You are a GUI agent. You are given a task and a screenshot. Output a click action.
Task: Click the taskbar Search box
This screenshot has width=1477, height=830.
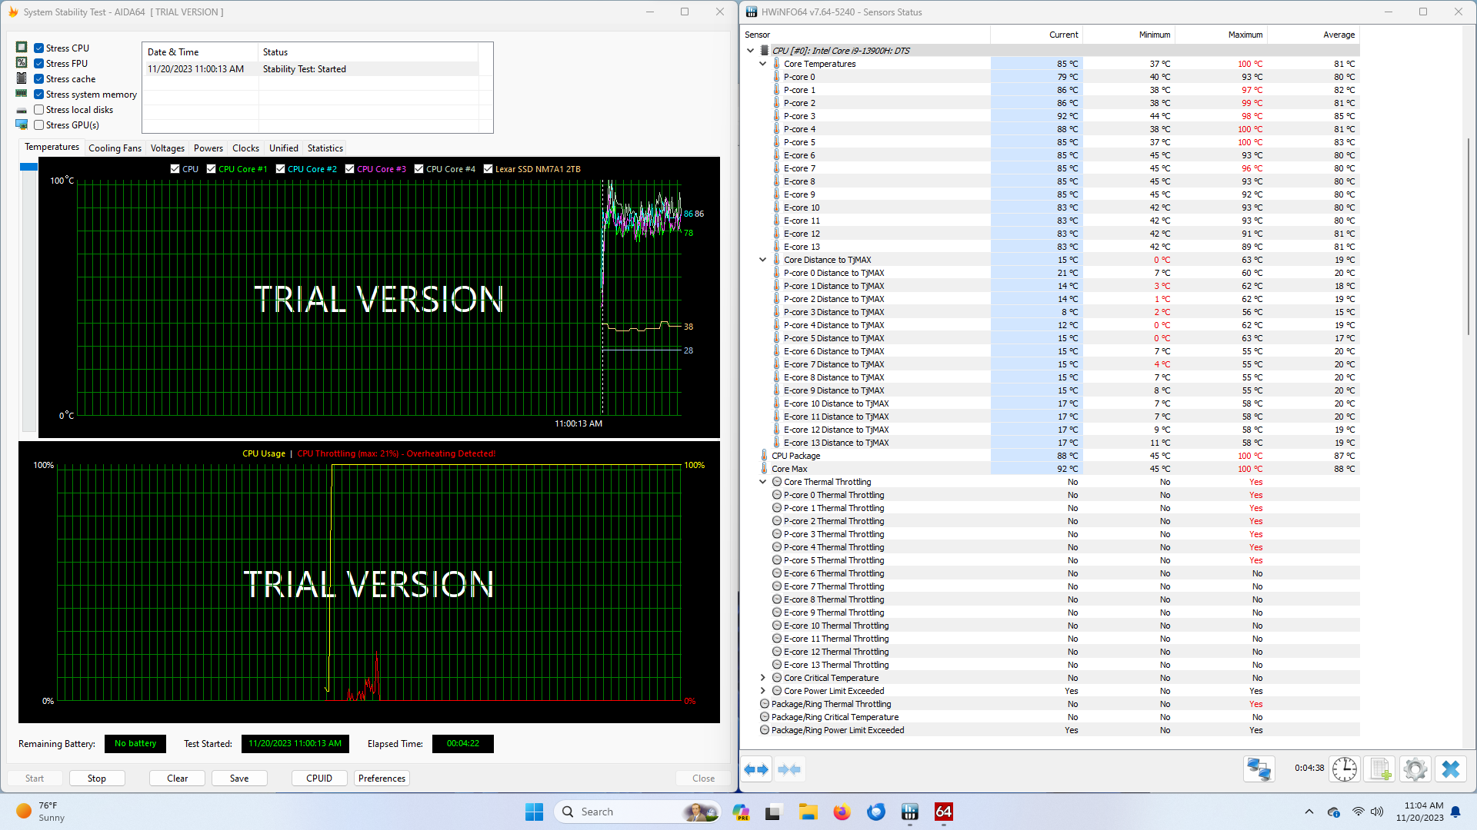(x=636, y=812)
